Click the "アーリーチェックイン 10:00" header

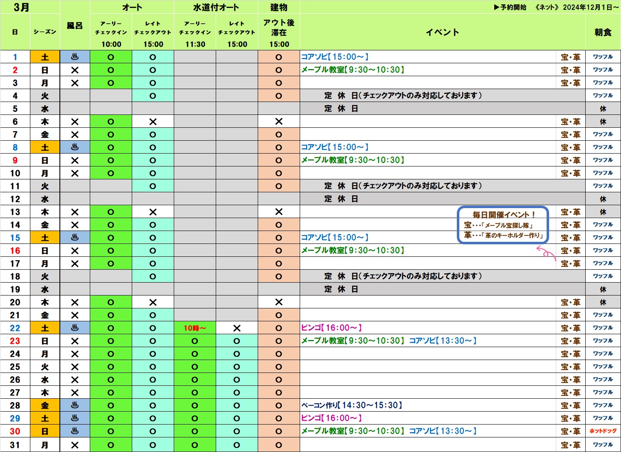click(111, 34)
